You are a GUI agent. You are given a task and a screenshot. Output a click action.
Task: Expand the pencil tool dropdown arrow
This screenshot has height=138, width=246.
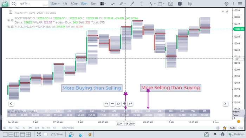click(x=125, y=4)
